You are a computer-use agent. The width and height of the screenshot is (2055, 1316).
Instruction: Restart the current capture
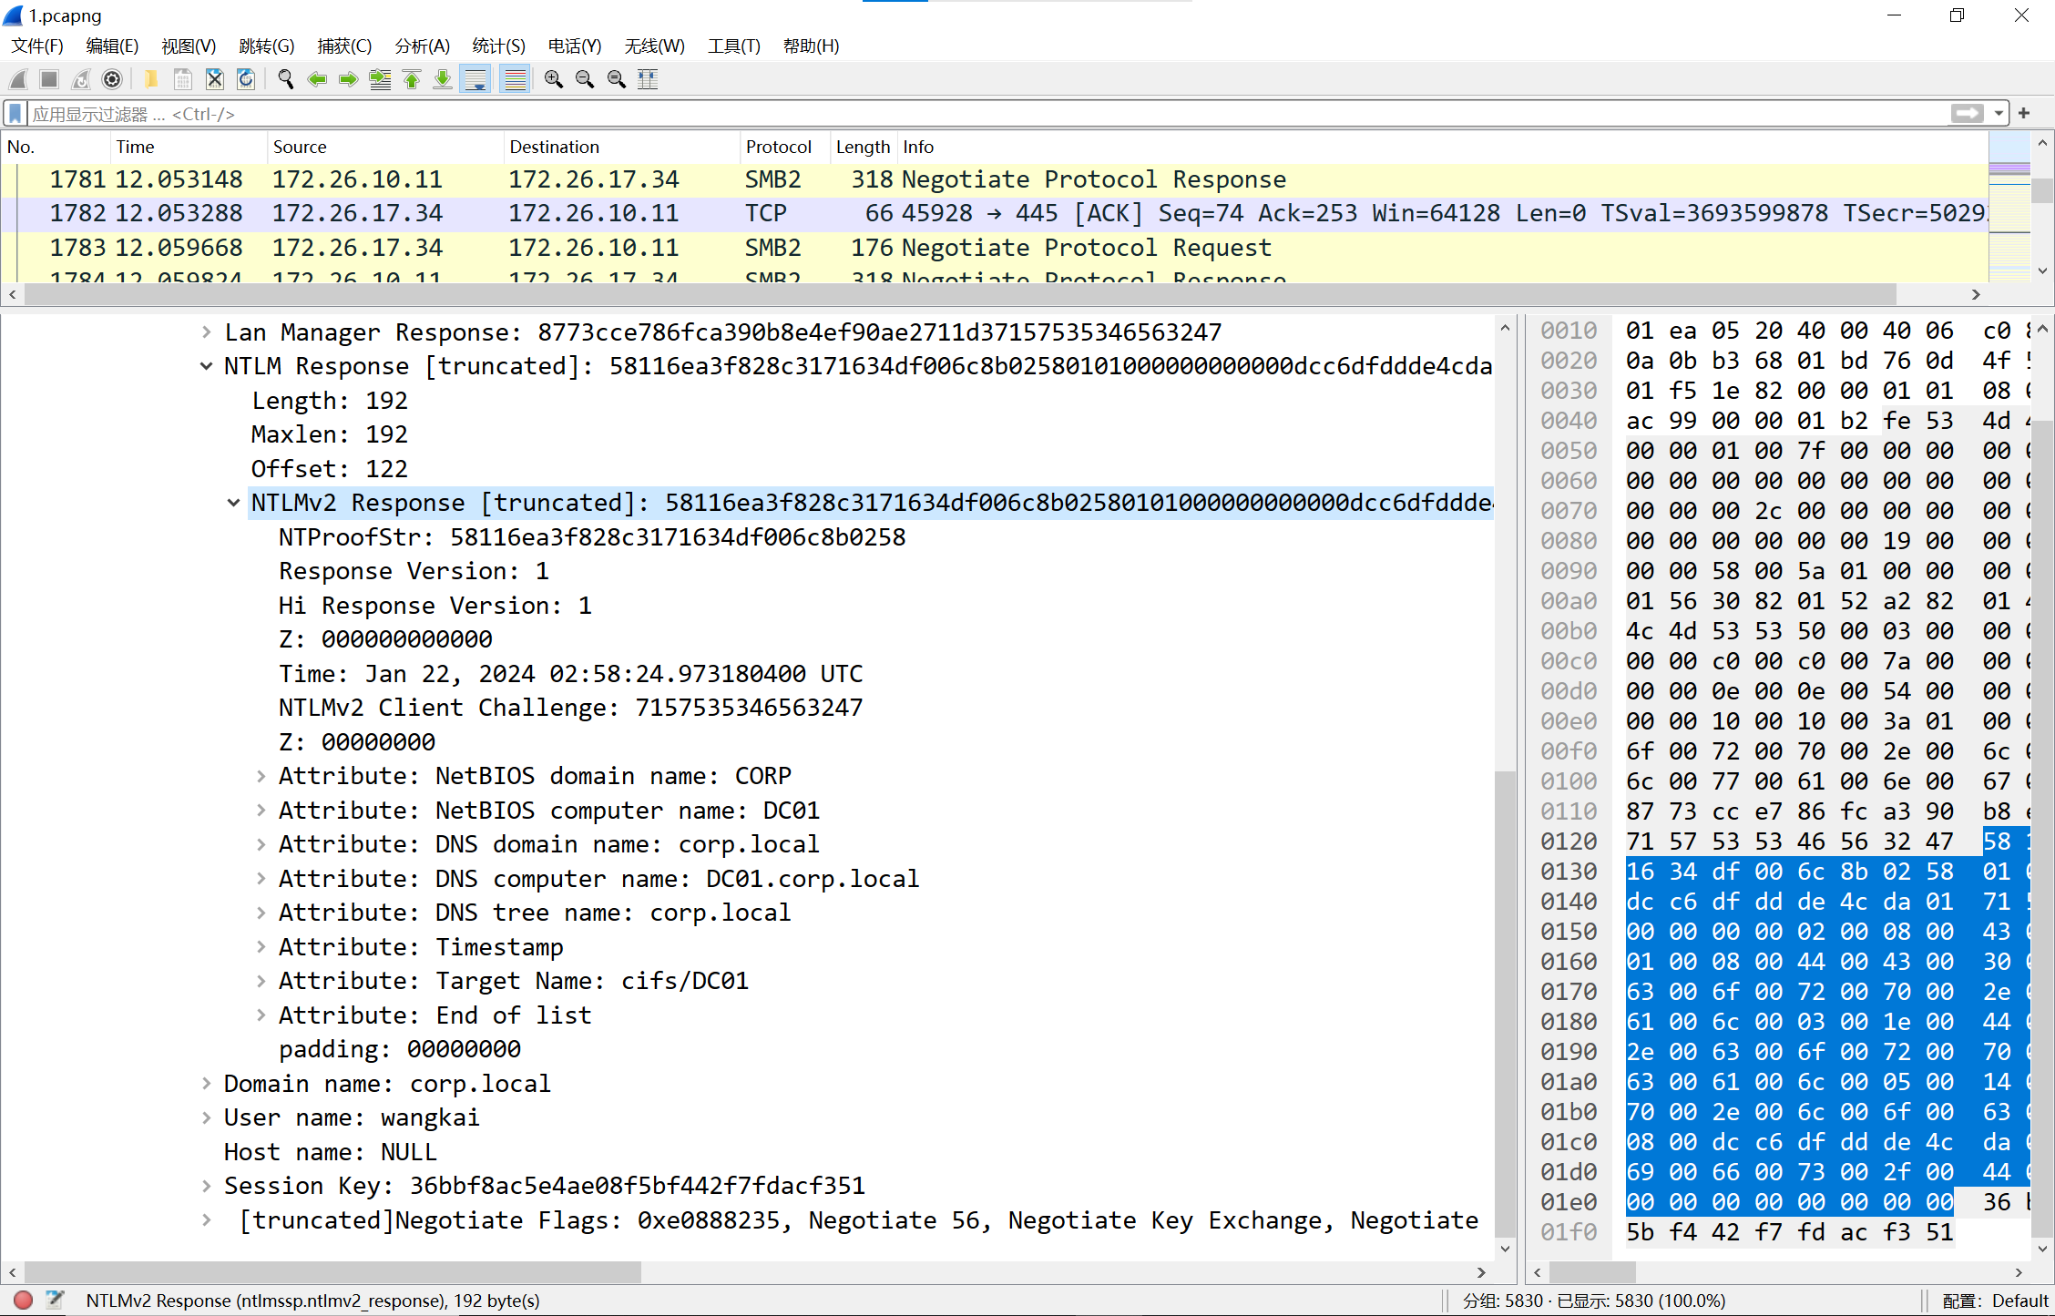click(81, 79)
